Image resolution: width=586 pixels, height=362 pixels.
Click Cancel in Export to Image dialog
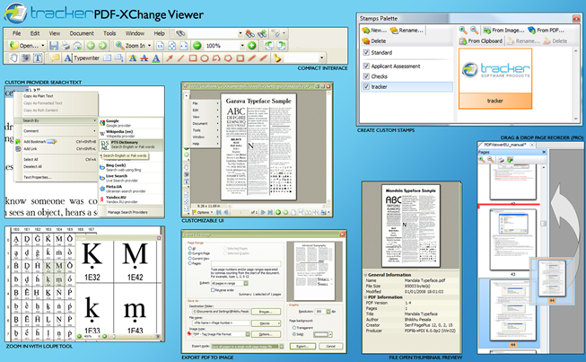(331, 347)
